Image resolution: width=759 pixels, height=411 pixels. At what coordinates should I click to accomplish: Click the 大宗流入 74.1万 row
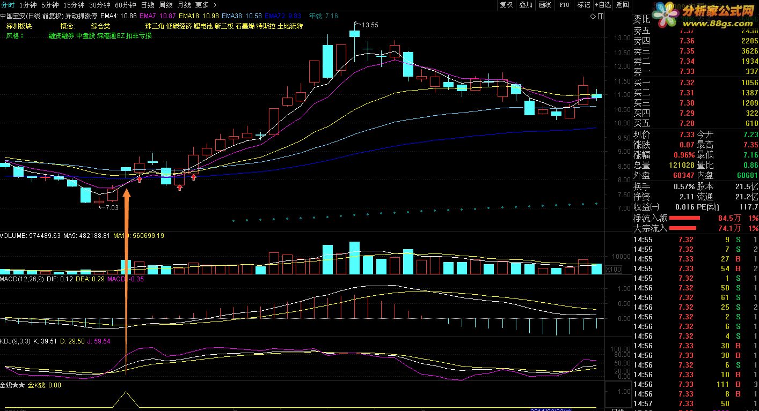click(x=696, y=228)
